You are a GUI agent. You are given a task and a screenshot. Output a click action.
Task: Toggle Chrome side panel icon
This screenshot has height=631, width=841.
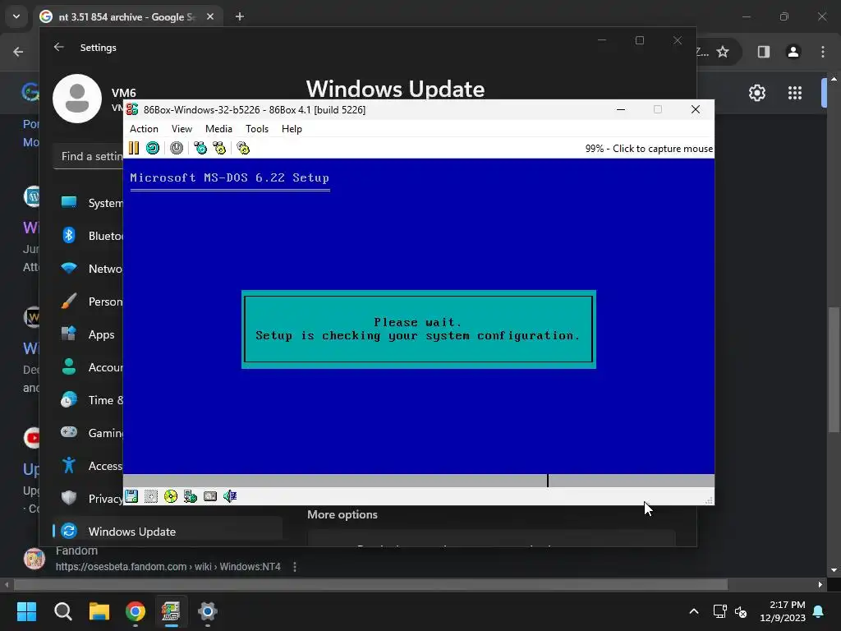point(764,52)
